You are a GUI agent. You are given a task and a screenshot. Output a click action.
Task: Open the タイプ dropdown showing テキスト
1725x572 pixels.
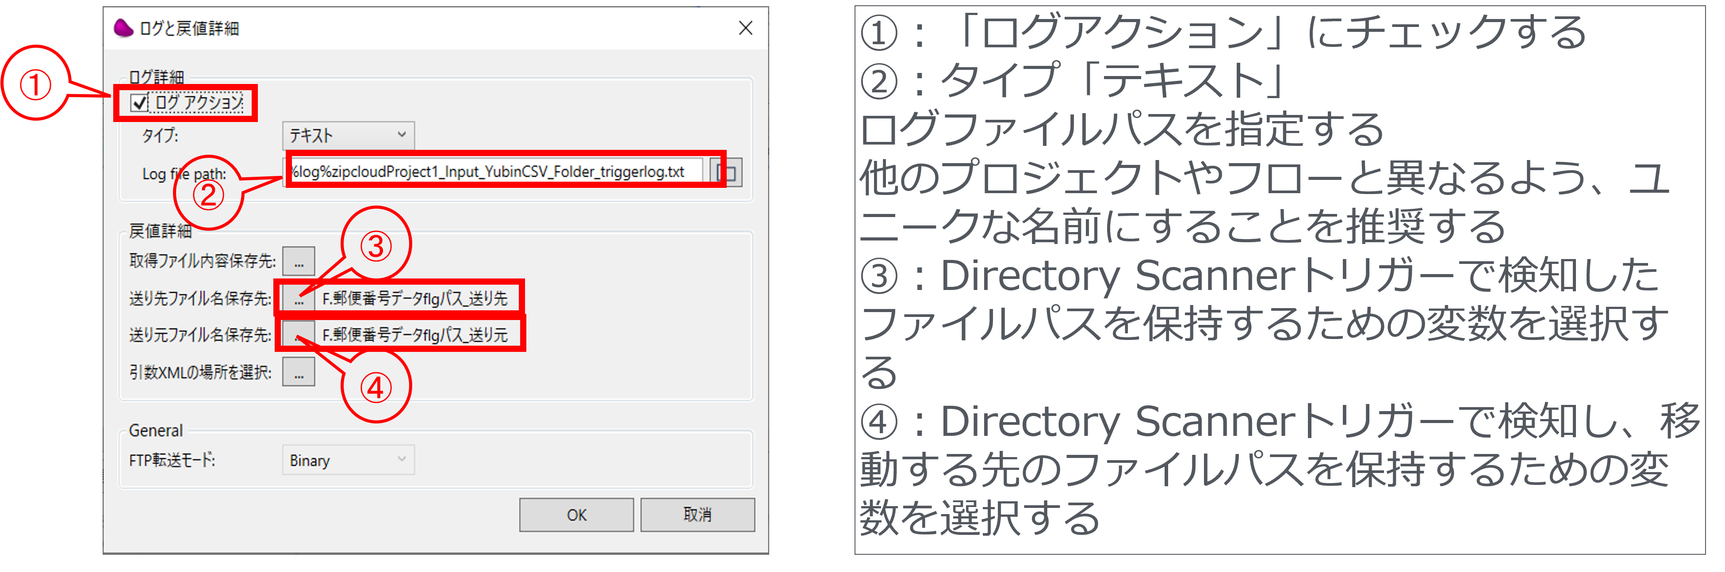click(348, 135)
